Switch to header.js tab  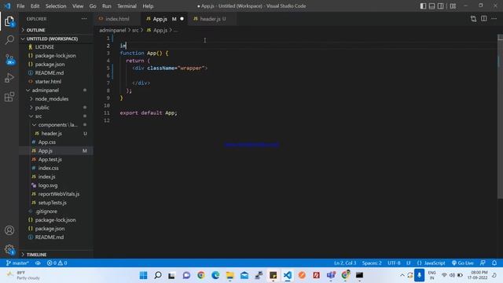pos(212,19)
